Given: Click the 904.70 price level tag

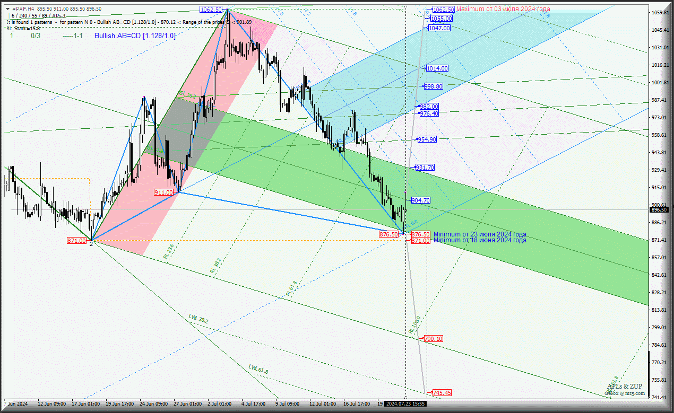Looking at the screenshot, I should 420,200.
